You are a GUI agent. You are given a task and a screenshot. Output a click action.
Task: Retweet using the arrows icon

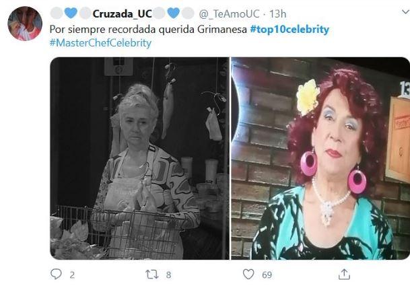pyautogui.click(x=152, y=275)
